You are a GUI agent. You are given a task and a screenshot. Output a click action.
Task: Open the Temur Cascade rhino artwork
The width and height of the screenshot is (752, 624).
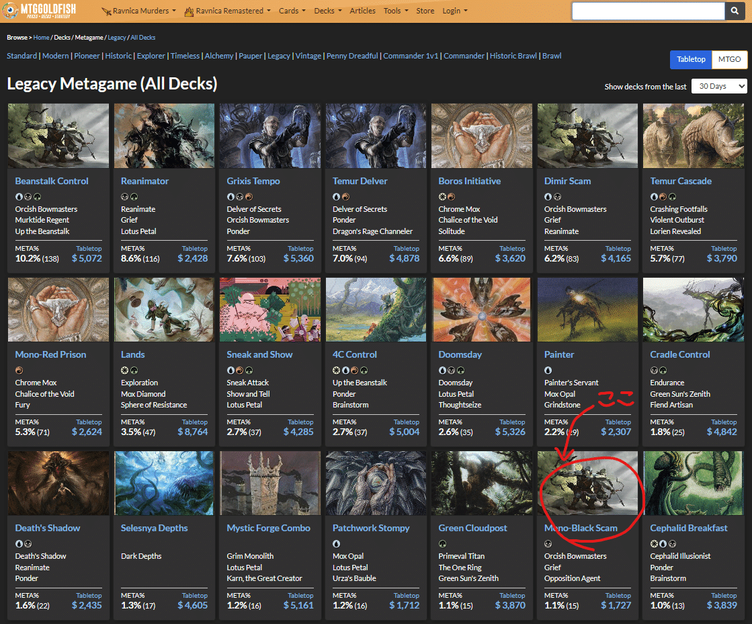[x=694, y=136]
